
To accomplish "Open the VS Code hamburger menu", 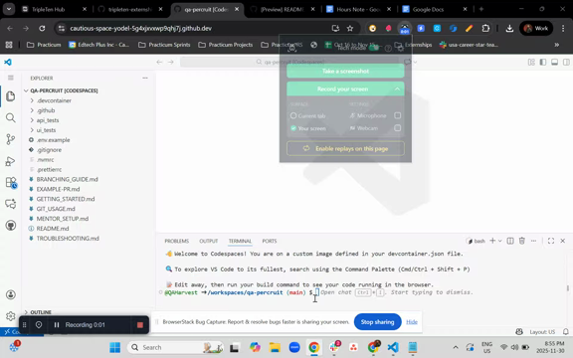I will pos(11,78).
